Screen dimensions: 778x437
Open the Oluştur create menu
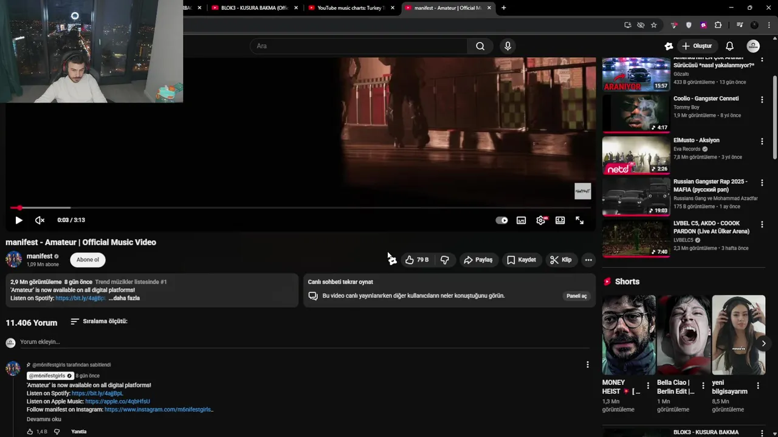coord(697,46)
